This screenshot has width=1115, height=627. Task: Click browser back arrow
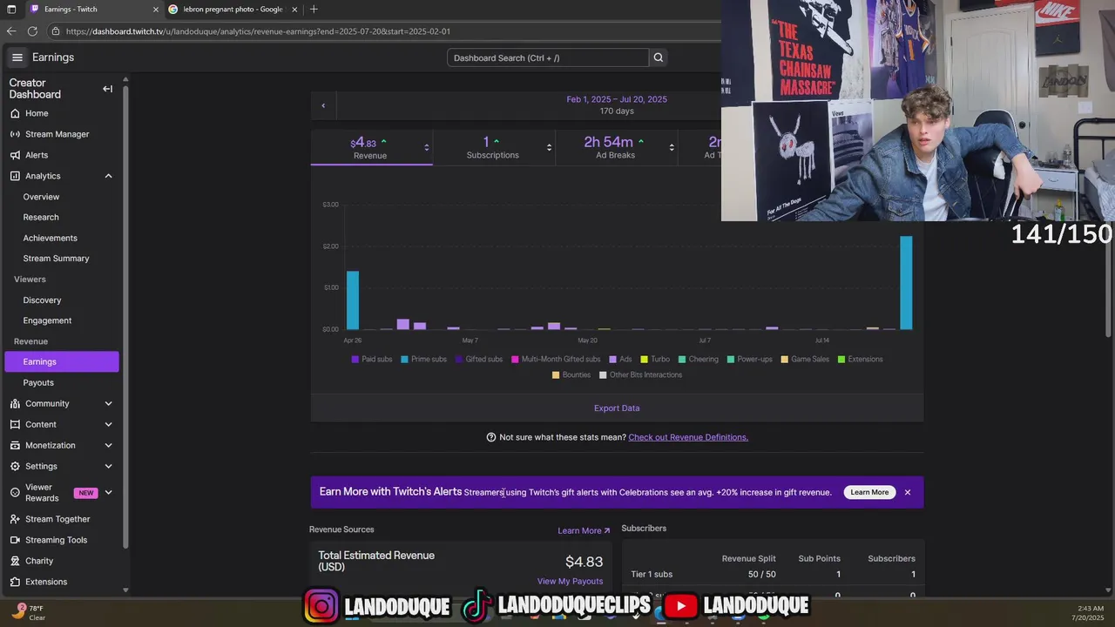pos(11,31)
